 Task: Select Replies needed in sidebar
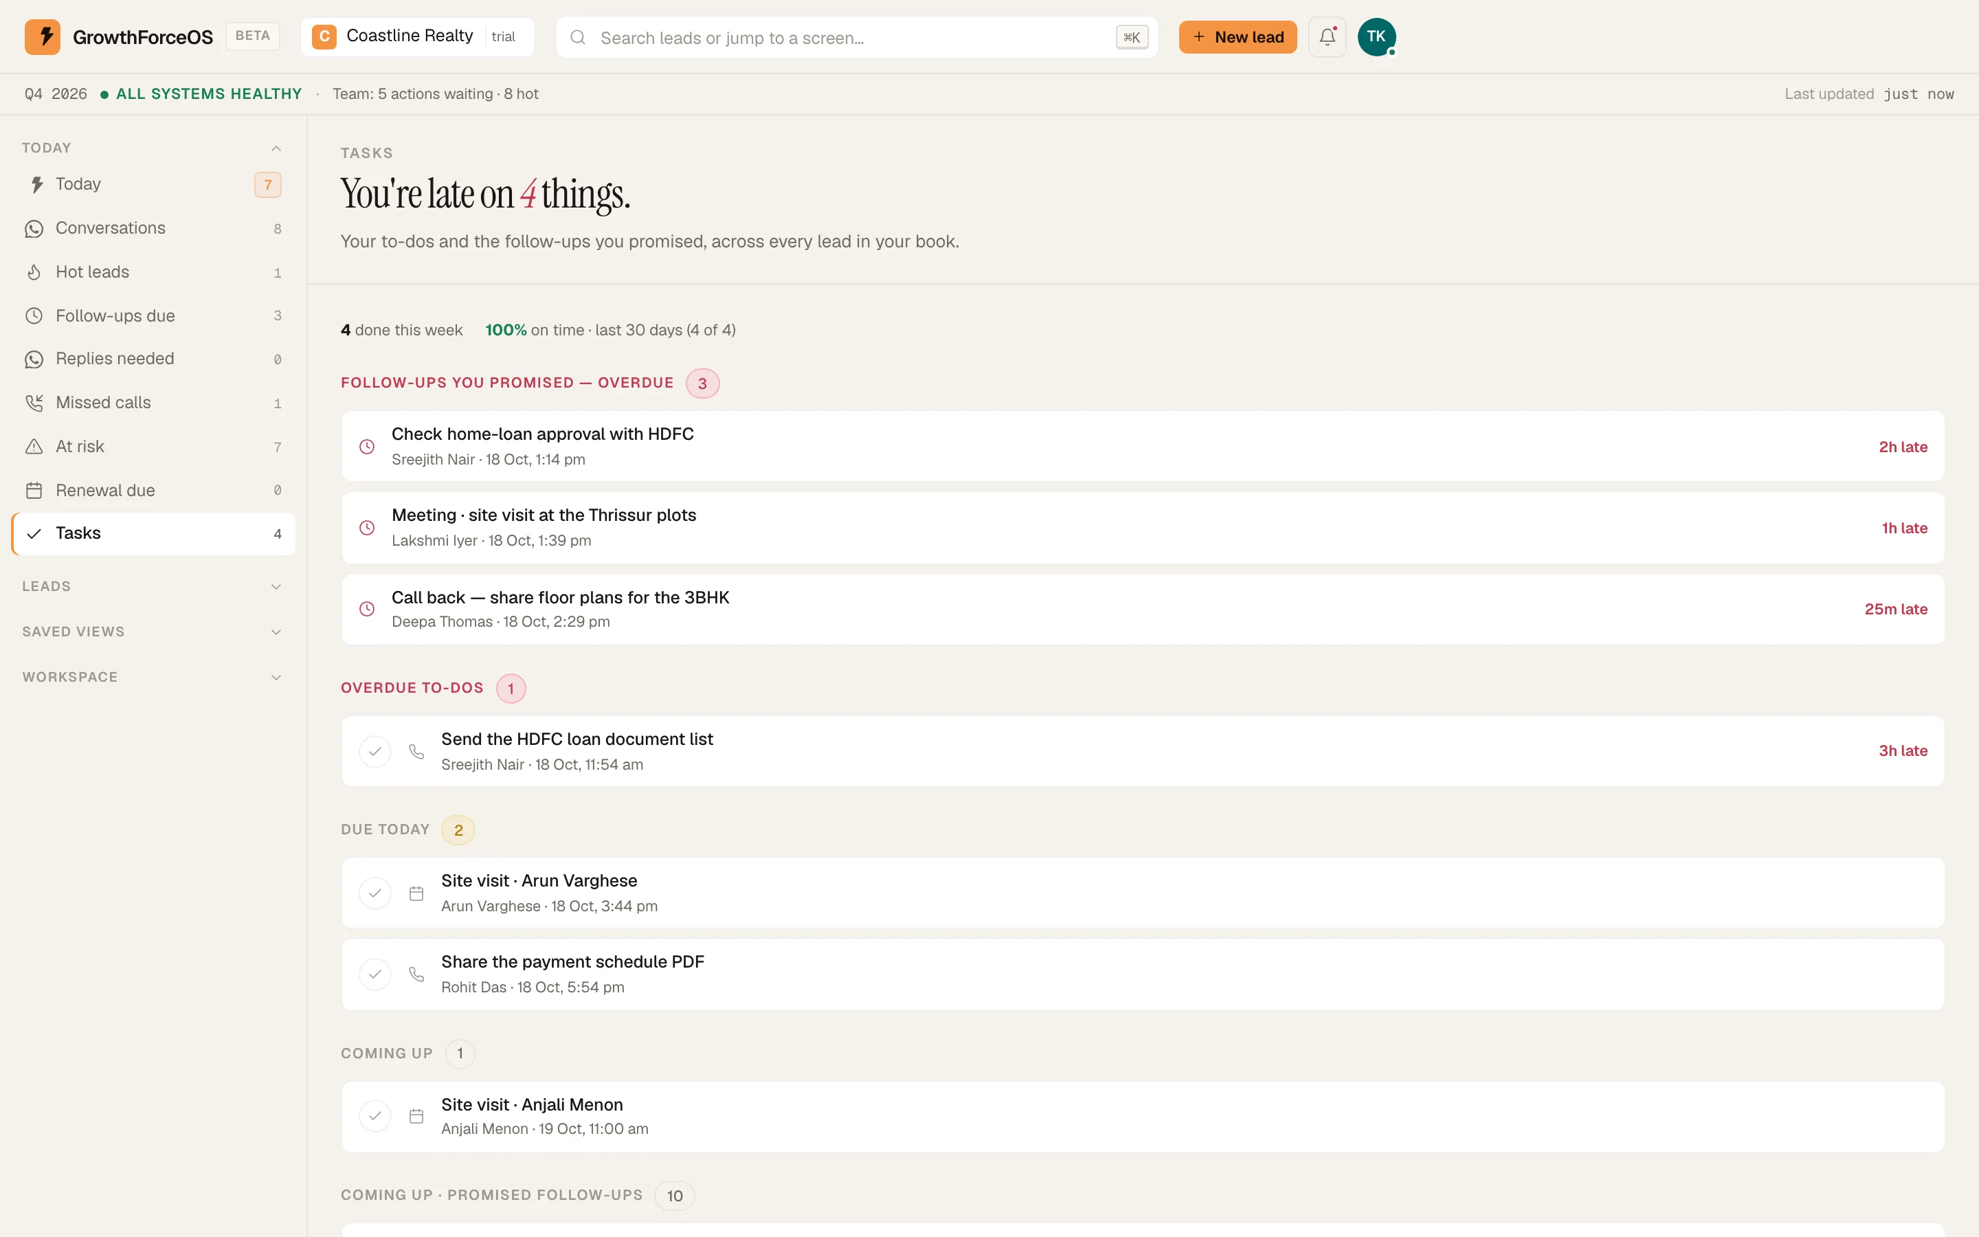153,359
